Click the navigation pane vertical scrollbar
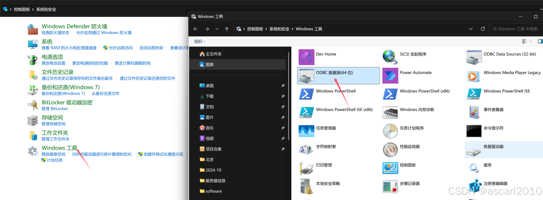The height and width of the screenshot is (200, 543). (289, 96)
